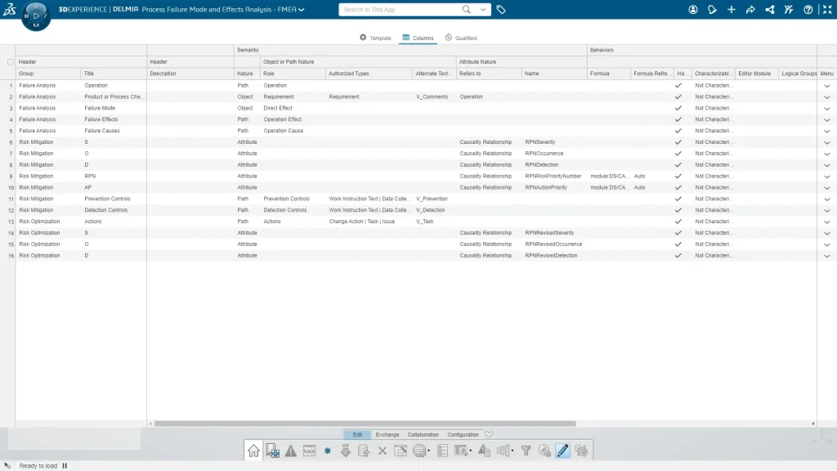Select the Collaboration toolbar section
Image resolution: width=837 pixels, height=471 pixels.
[x=423, y=435]
